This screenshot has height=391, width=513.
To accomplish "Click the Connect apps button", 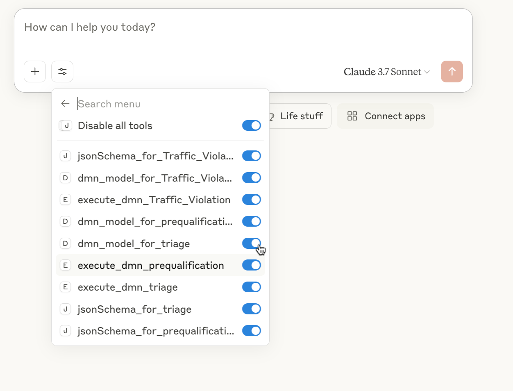I will (x=385, y=116).
